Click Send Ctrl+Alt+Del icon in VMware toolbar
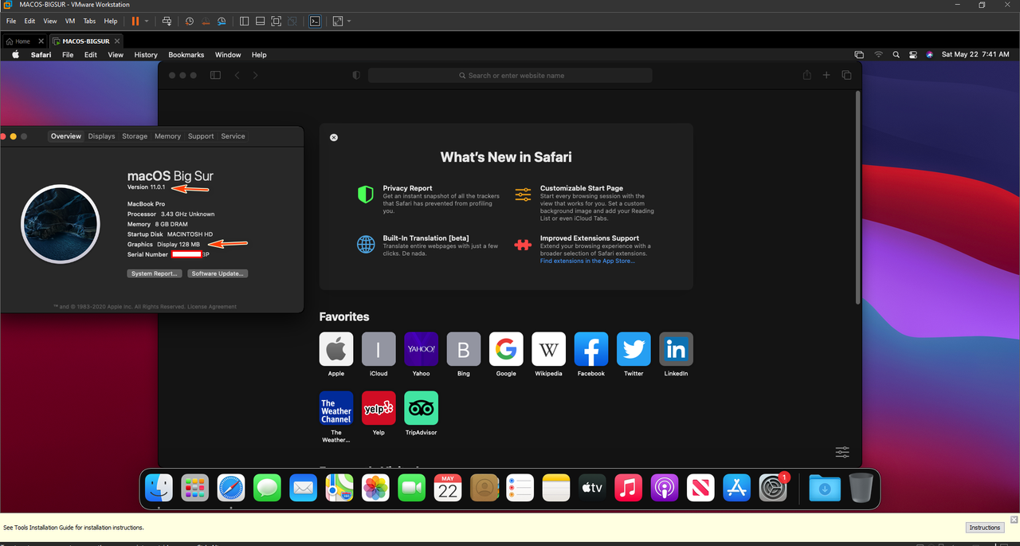Viewport: 1020px width, 546px height. point(167,21)
